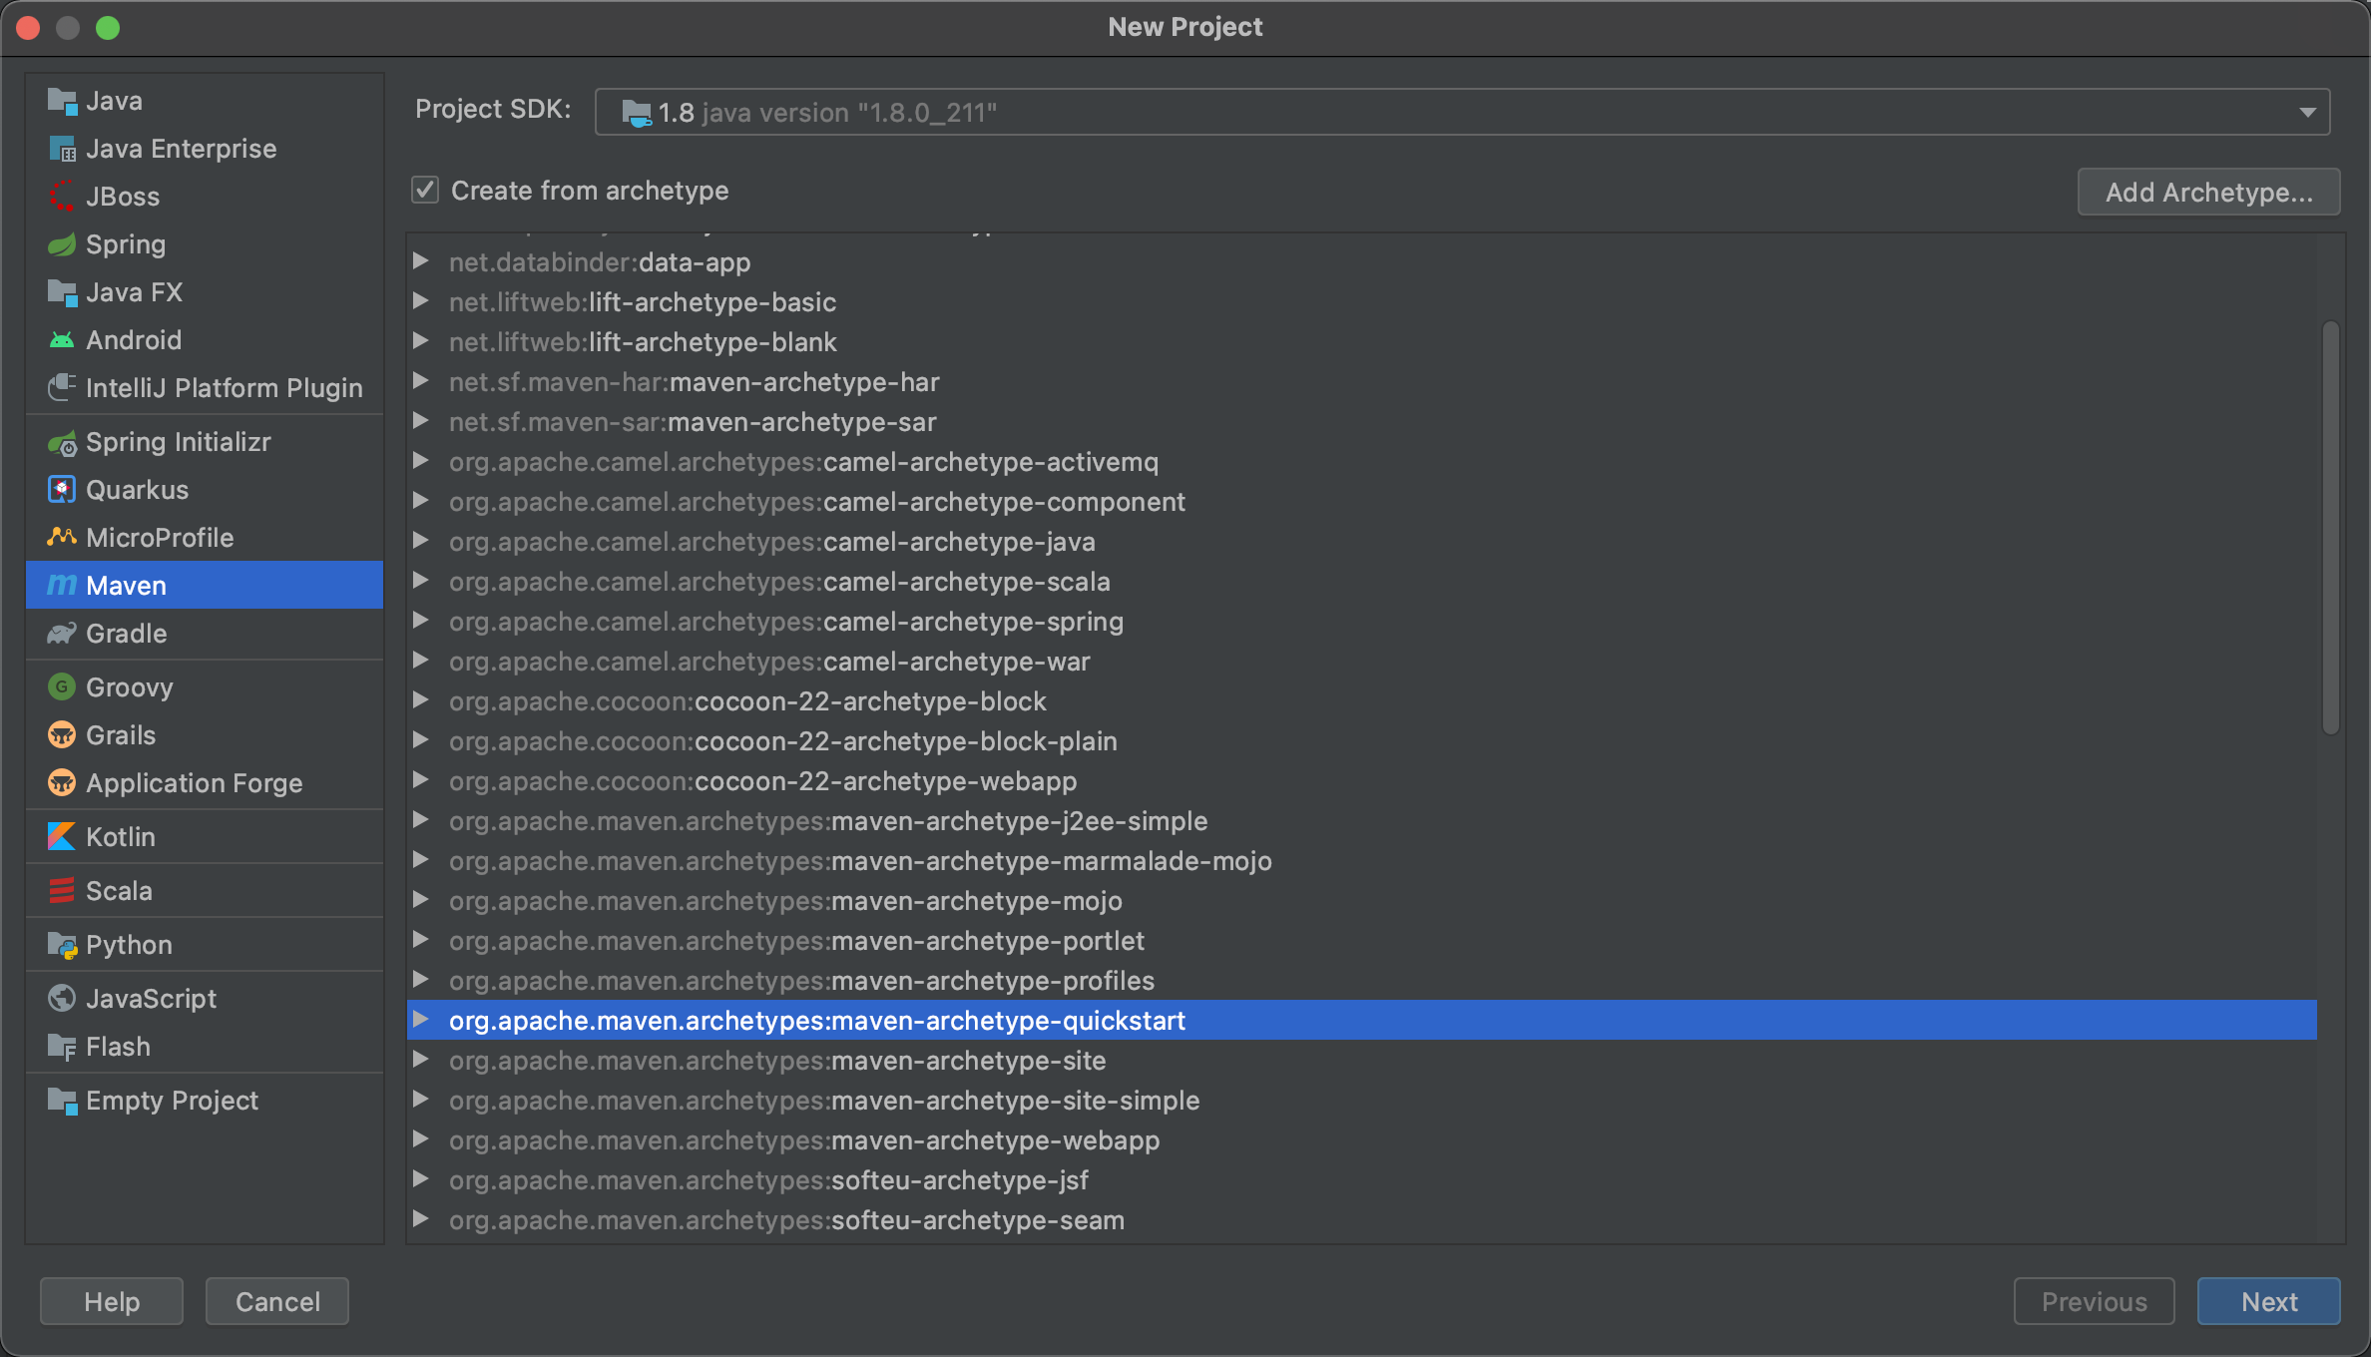Image resolution: width=2371 pixels, height=1357 pixels.
Task: Select maven-archetype-marmalade-mojo archetype
Action: point(1362,861)
